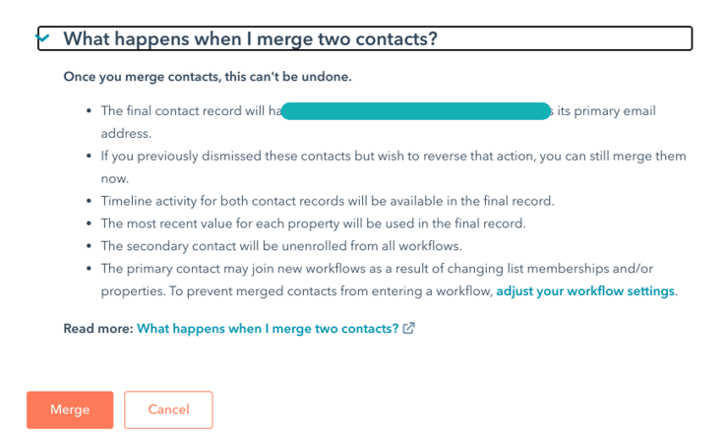Open the Read more article link
Image resolution: width=728 pixels, height=443 pixels.
pos(267,329)
